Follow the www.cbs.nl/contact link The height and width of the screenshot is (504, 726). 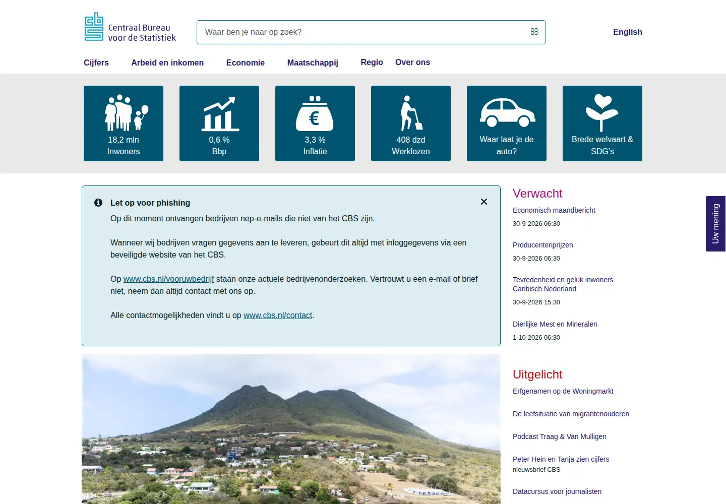pyautogui.click(x=278, y=315)
